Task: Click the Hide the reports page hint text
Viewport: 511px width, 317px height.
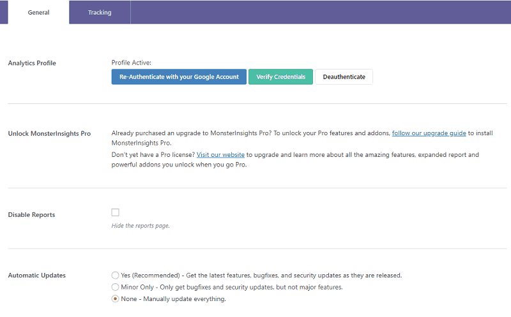Action: (x=141, y=226)
